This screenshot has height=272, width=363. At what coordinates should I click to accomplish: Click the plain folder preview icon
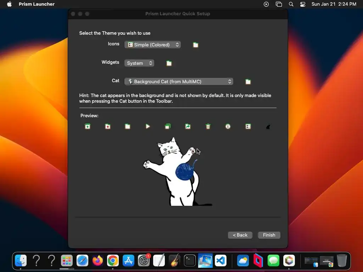(128, 126)
